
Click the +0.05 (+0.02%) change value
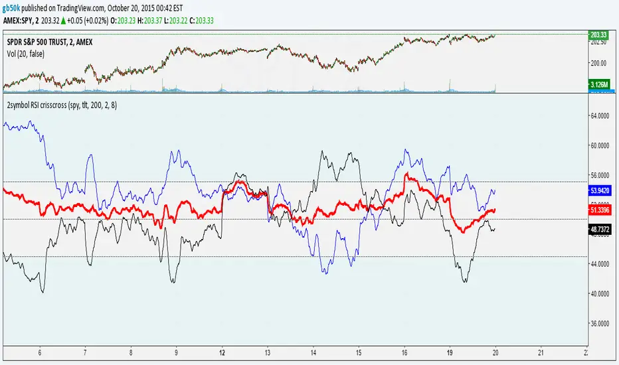pyautogui.click(x=87, y=21)
